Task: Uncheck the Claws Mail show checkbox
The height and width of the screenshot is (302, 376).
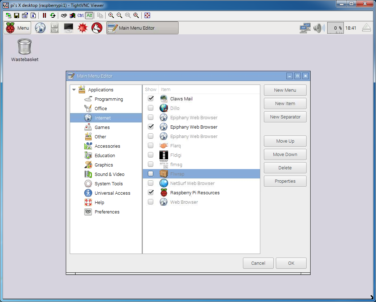Action: [x=151, y=99]
